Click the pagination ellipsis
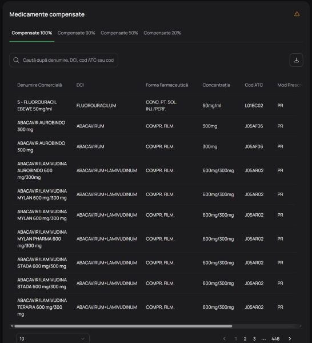 click(263, 339)
